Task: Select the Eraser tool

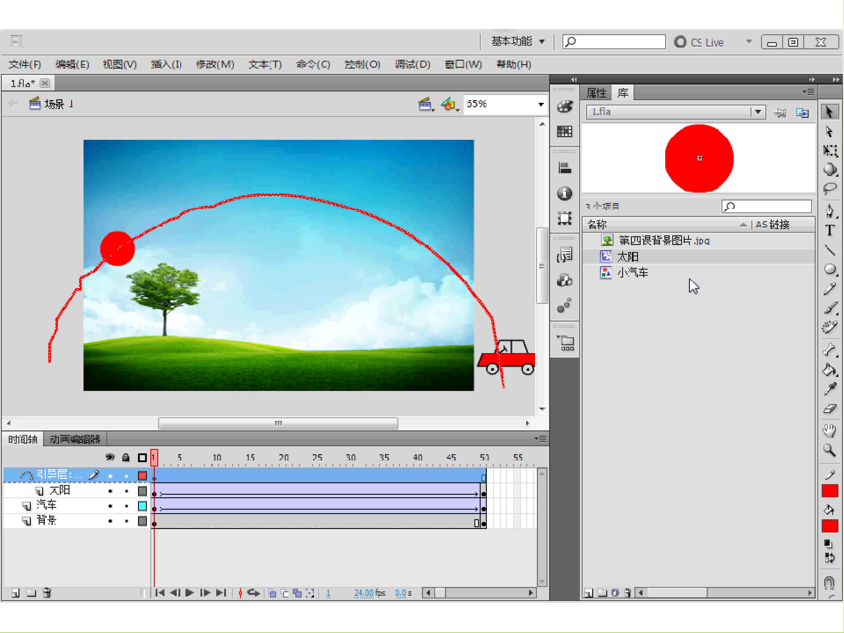Action: [x=830, y=409]
